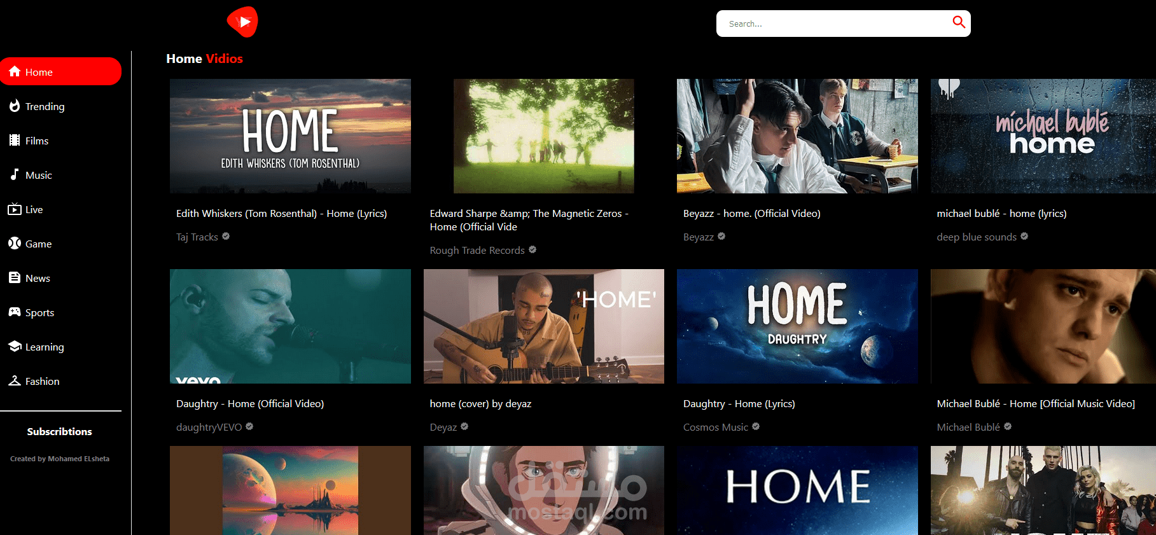Click title Daughtry - Home (Lyrics)
This screenshot has height=535, width=1156.
click(x=739, y=404)
